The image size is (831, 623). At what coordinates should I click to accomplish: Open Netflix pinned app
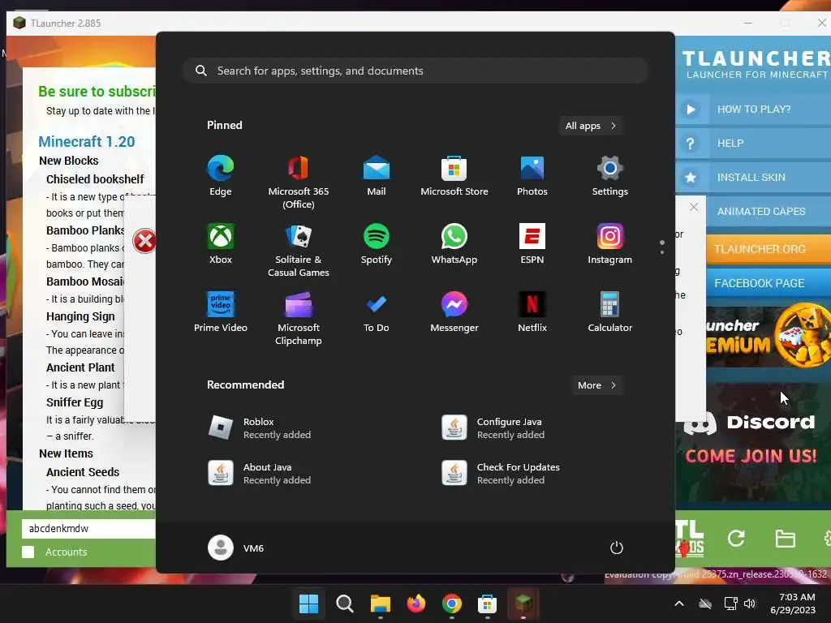pyautogui.click(x=532, y=312)
